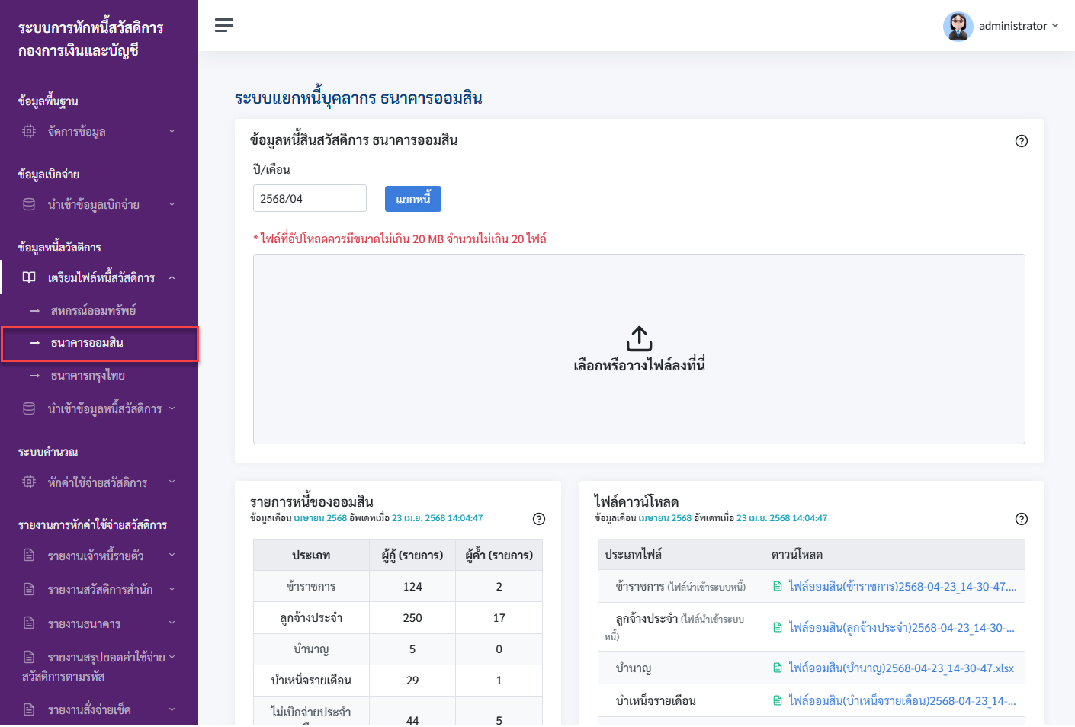Click the ปี/เดือน input field showing 2568/04
This screenshot has width=1075, height=727.
click(310, 198)
